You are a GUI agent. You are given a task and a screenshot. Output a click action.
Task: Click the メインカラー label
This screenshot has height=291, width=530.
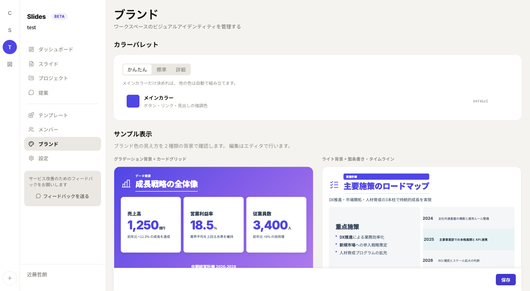[x=159, y=98]
